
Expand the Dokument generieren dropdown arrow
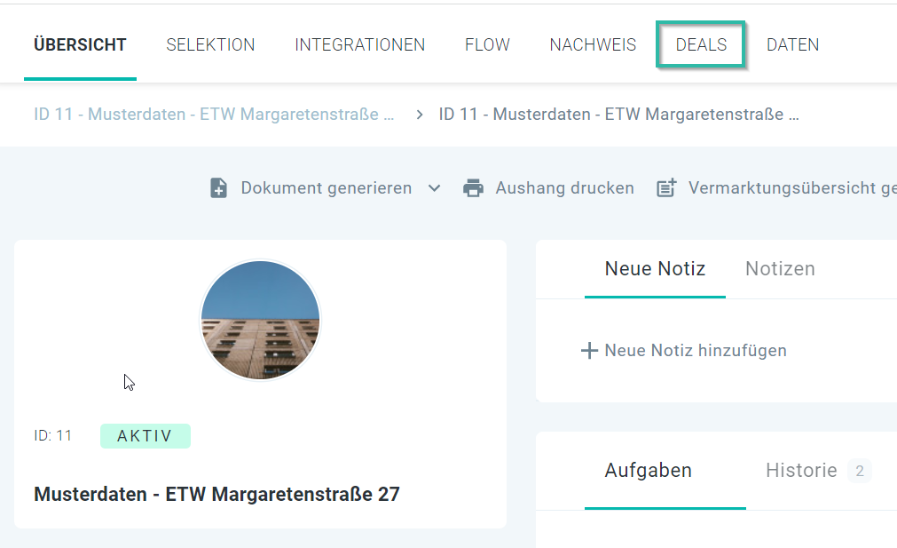click(x=434, y=188)
